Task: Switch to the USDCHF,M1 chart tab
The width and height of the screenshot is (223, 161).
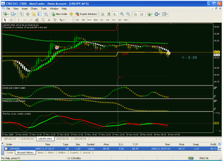Action: [x=80, y=139]
